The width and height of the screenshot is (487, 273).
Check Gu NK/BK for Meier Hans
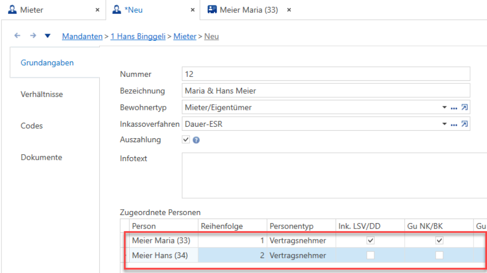tap(439, 255)
